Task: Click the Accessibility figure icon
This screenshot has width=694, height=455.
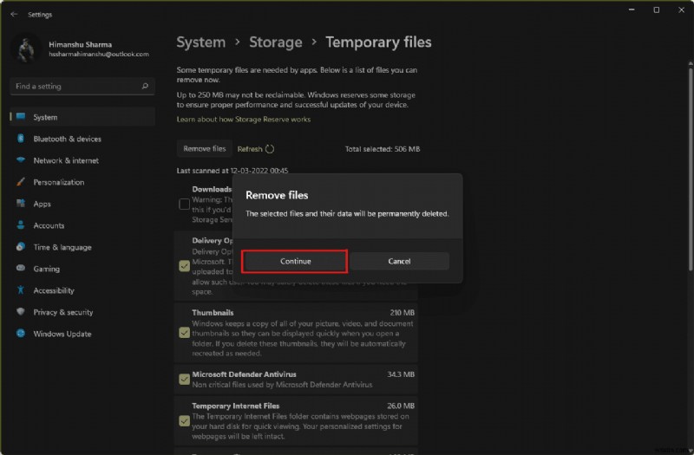Action: pyautogui.click(x=20, y=290)
